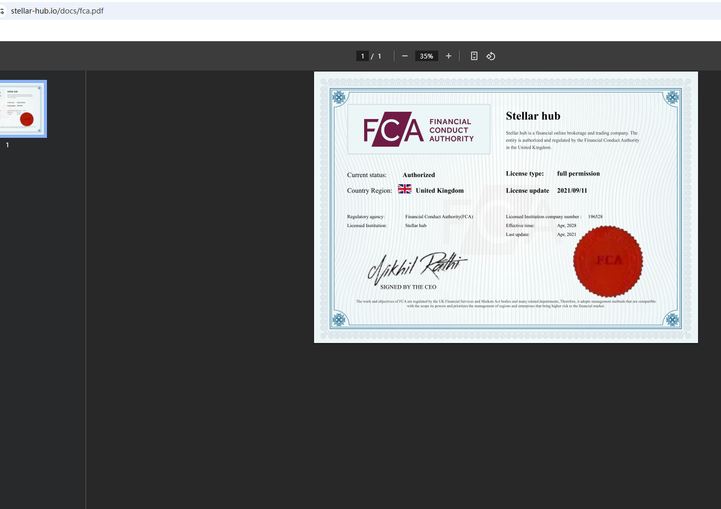Viewport: 721px width, 509px height.
Task: Click the "License type:" label
Action: (x=525, y=173)
